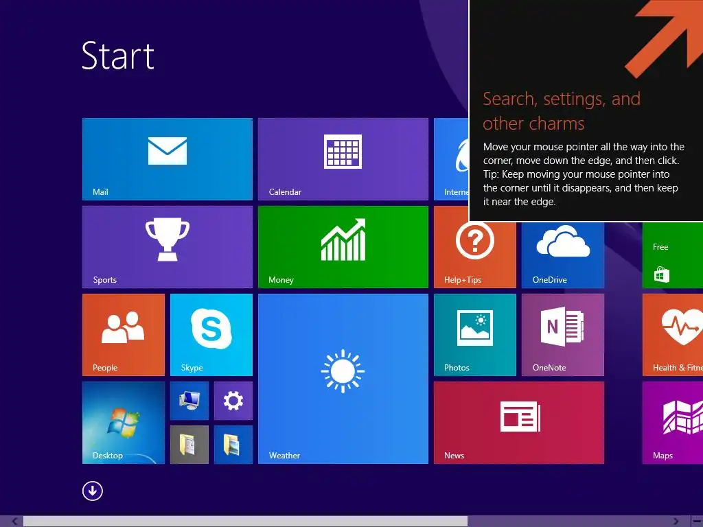Open the Mail tile
The image size is (703, 527).
168,159
